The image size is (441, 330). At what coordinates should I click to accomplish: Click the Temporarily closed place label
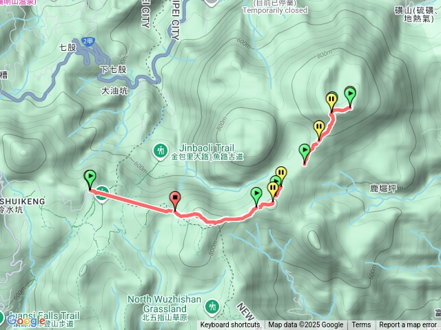[x=275, y=10]
